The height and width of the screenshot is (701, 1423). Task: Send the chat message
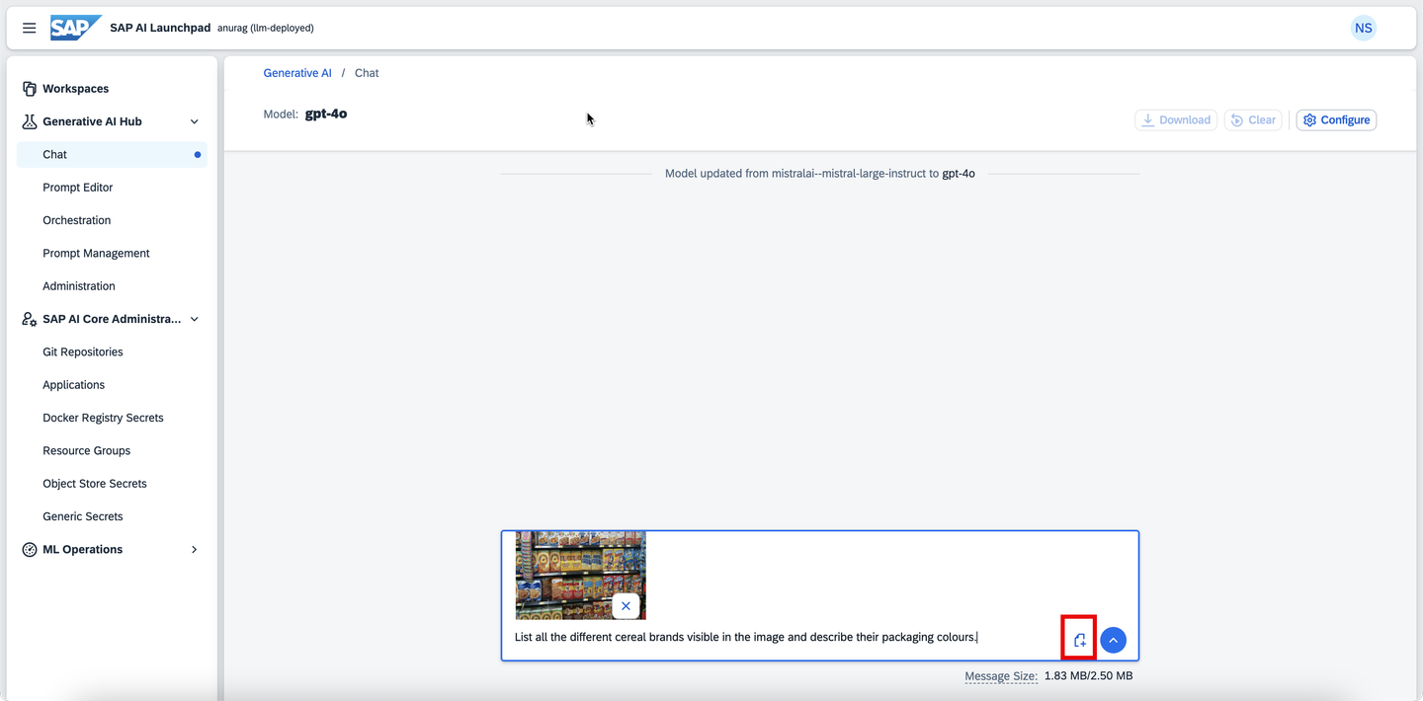(1114, 640)
